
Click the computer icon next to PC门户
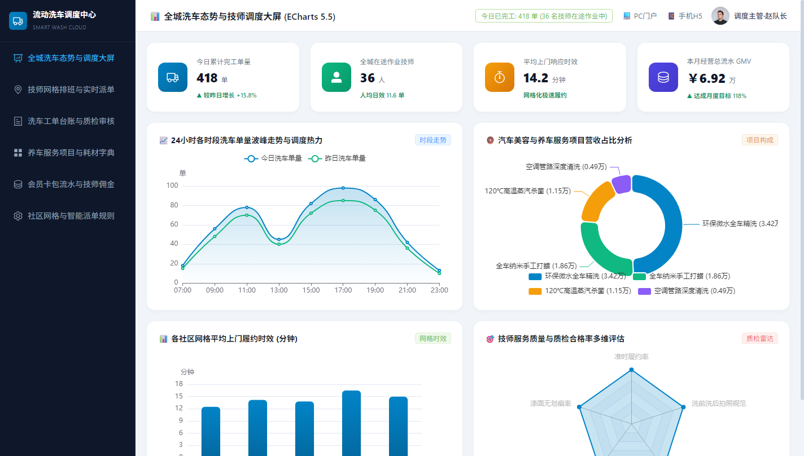pyautogui.click(x=627, y=16)
